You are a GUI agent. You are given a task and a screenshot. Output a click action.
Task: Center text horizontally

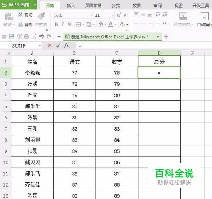(143, 25)
